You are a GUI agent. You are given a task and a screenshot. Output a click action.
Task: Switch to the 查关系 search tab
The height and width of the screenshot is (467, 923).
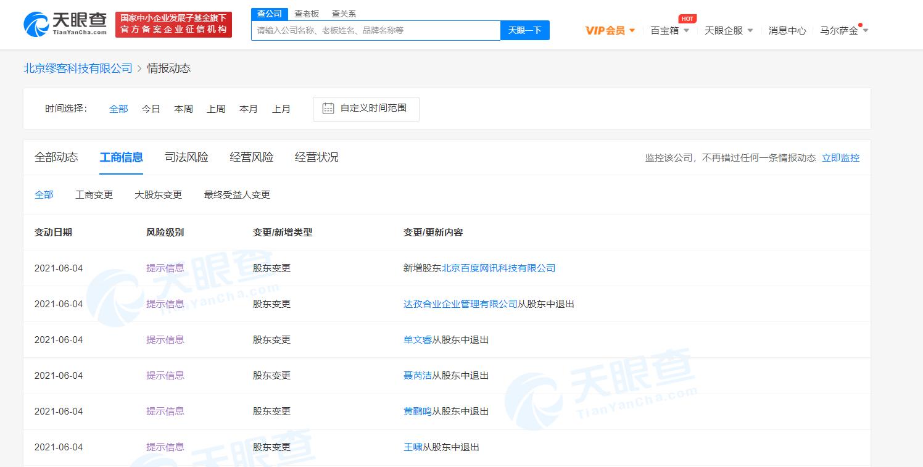(344, 14)
